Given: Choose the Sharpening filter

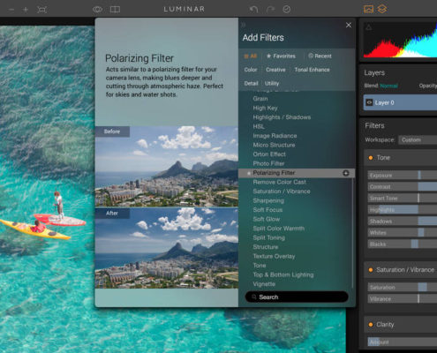Looking at the screenshot, I should coord(268,200).
